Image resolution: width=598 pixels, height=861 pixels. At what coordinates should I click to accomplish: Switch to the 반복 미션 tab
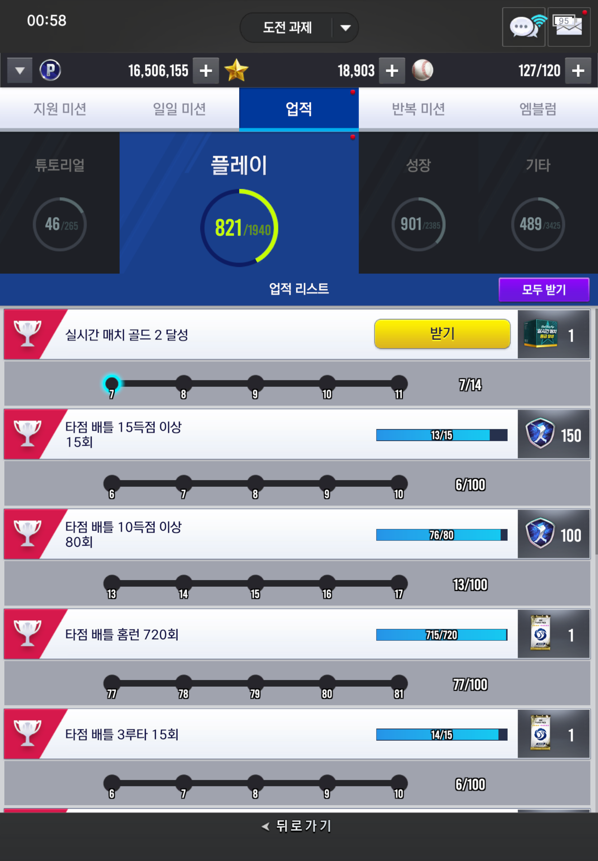[x=418, y=109]
